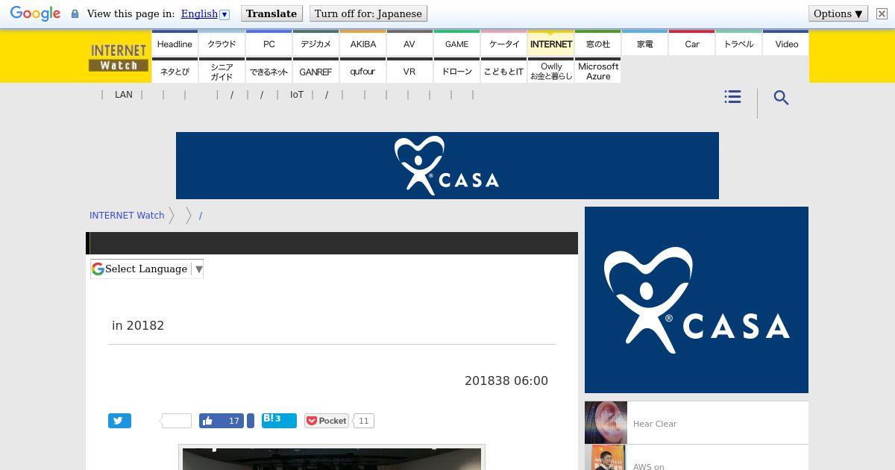Click INTERNET Watch breadcrumb link
Viewport: 895px width, 470px height.
pos(127,215)
